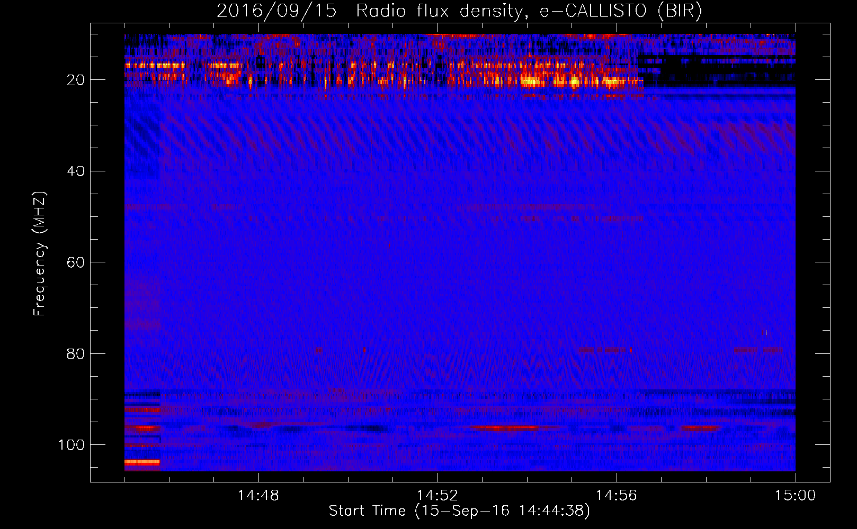Click the 15:00 time tick label

click(x=796, y=496)
